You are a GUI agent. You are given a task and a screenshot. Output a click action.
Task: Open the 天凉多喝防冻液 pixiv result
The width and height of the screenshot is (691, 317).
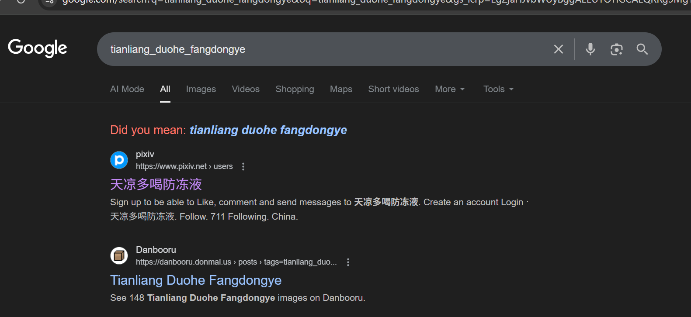tap(156, 184)
